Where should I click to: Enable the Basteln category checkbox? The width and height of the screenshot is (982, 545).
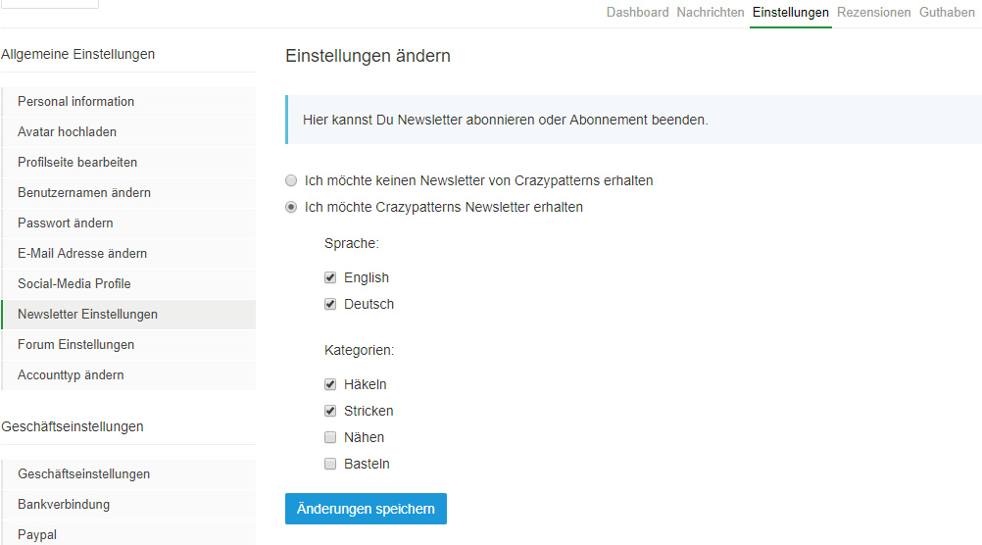[330, 465]
